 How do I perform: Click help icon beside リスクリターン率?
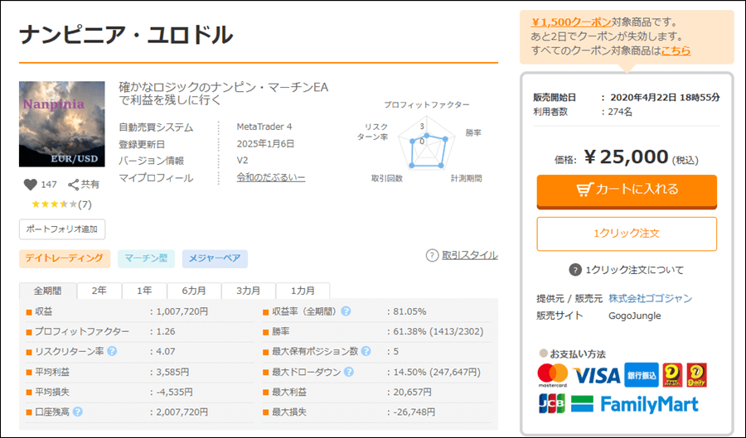[111, 351]
